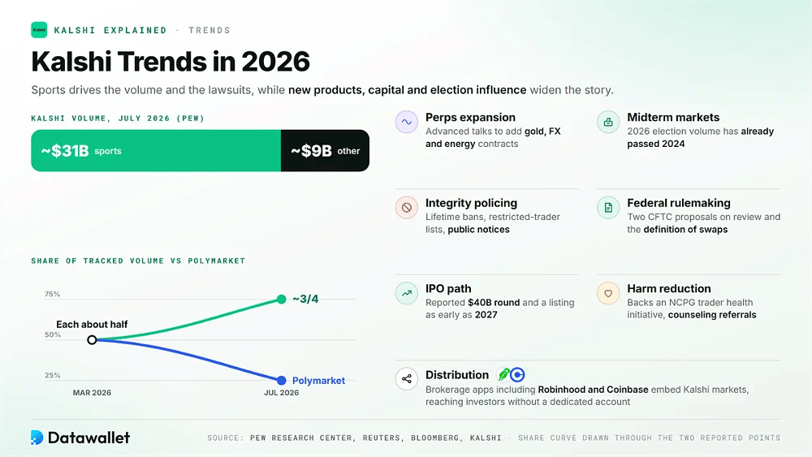Screen dimensions: 812x457
Task: Click the Datawallet brand name text
Action: click(89, 438)
